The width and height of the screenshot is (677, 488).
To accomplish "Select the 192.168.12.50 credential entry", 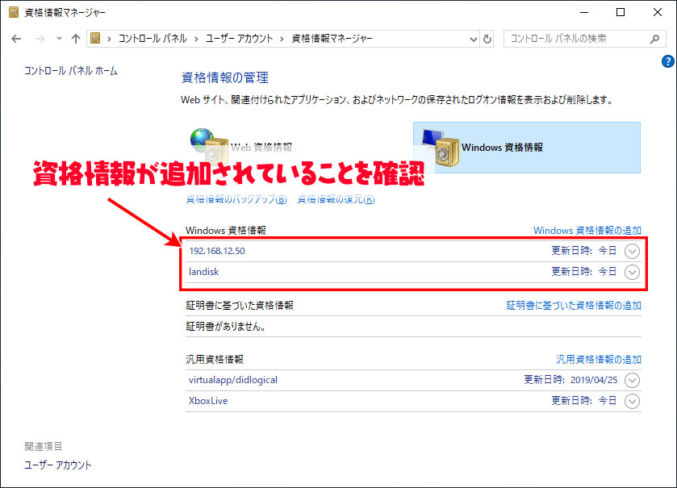I will pyautogui.click(x=413, y=251).
